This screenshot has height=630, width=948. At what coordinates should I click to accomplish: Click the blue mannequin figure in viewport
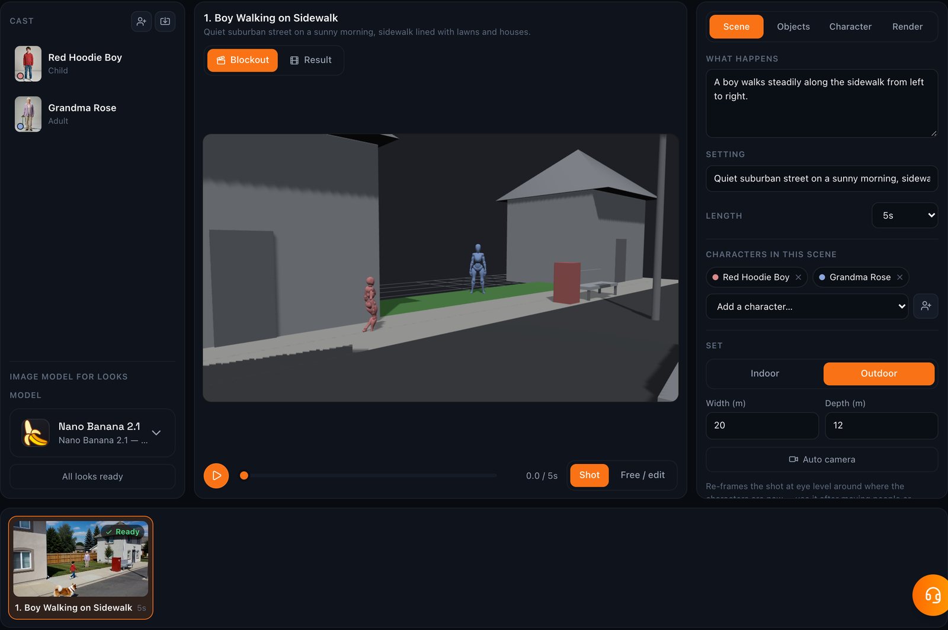(478, 268)
